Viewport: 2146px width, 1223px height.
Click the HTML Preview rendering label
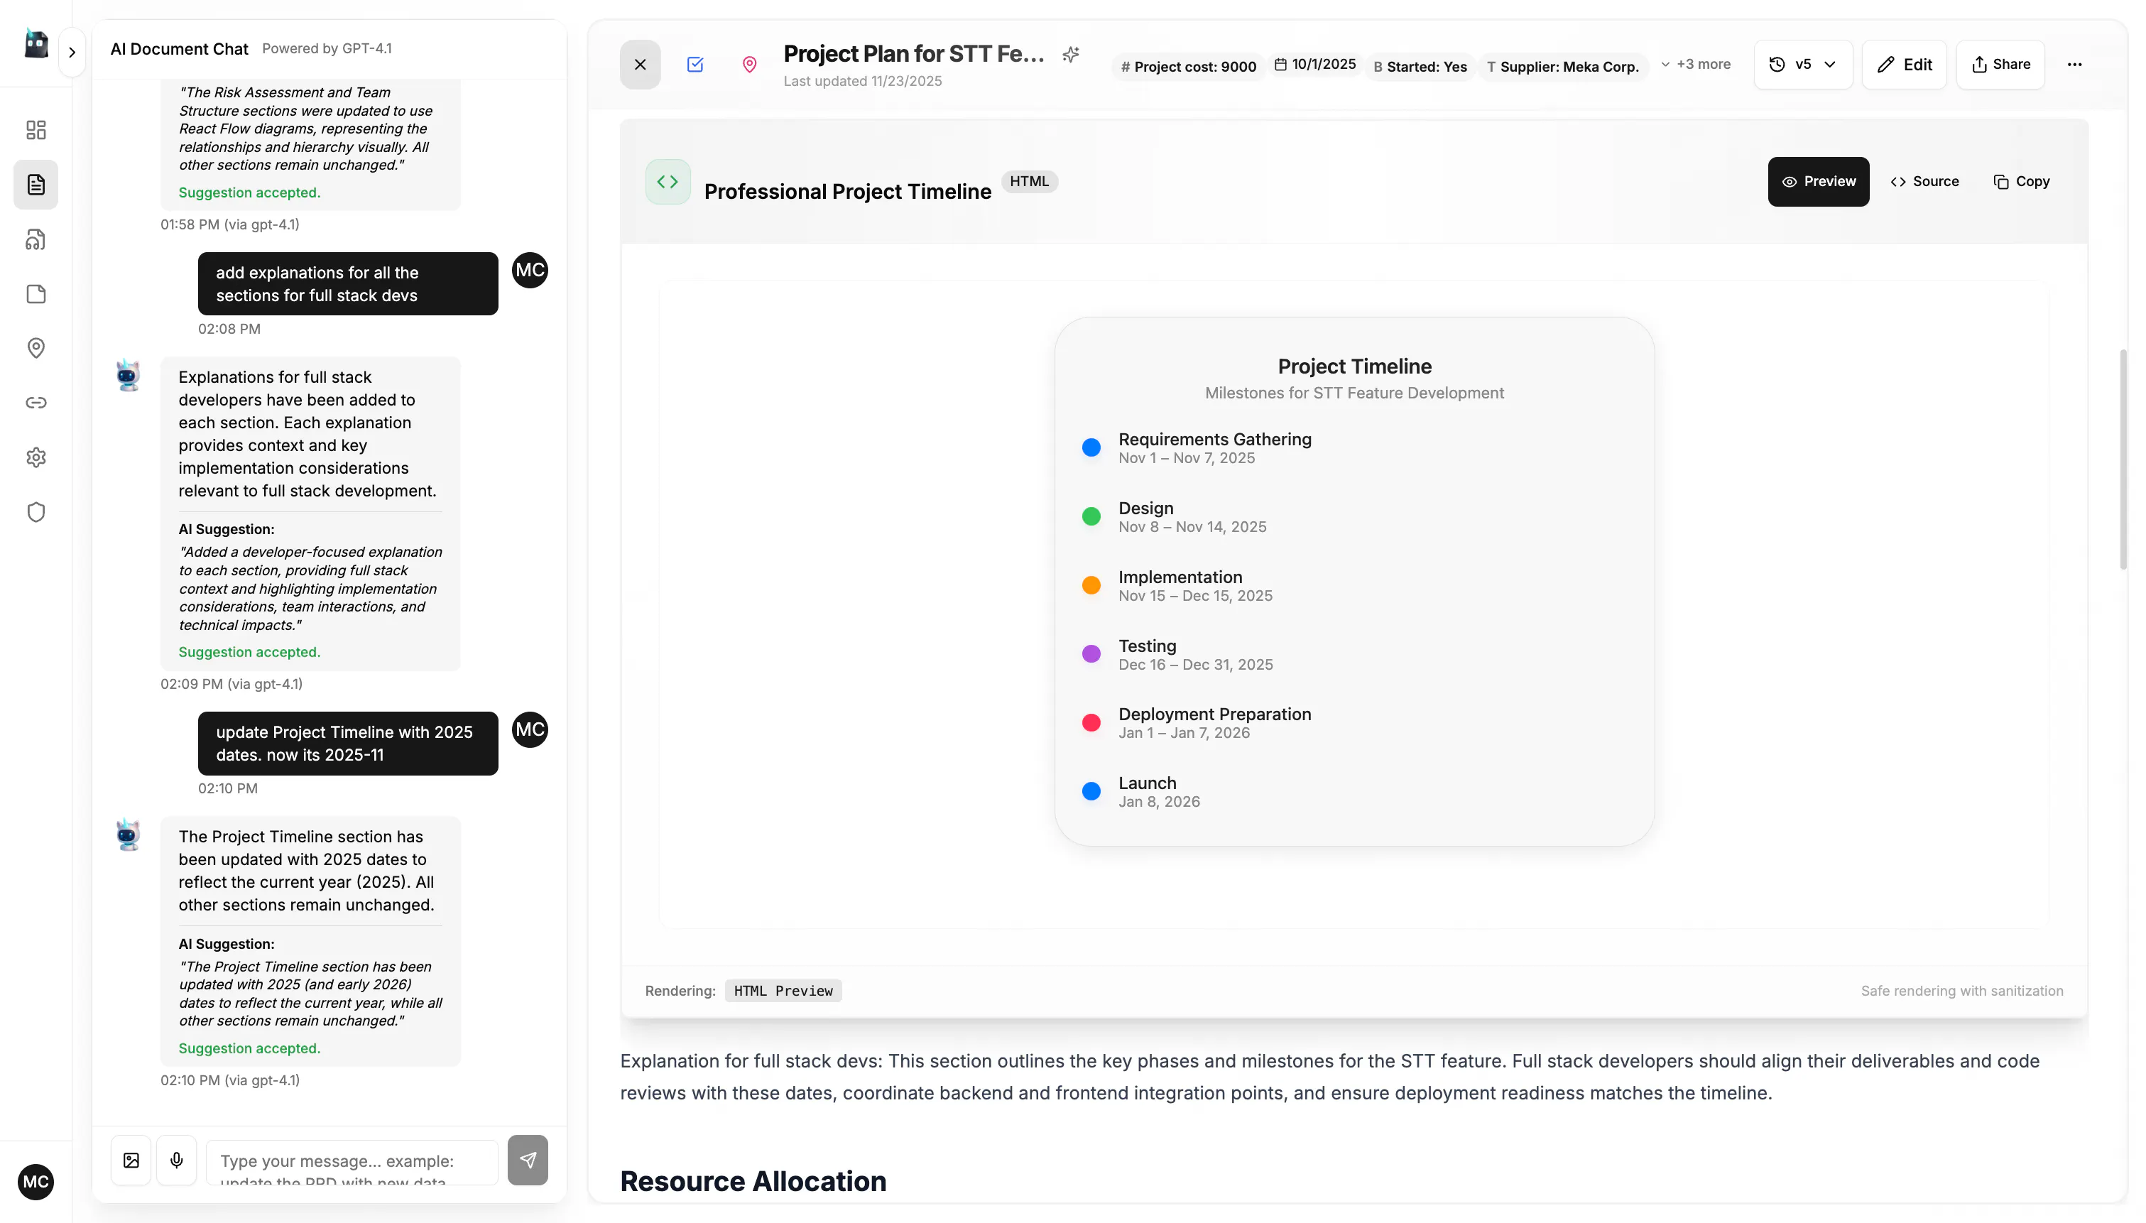(x=783, y=991)
